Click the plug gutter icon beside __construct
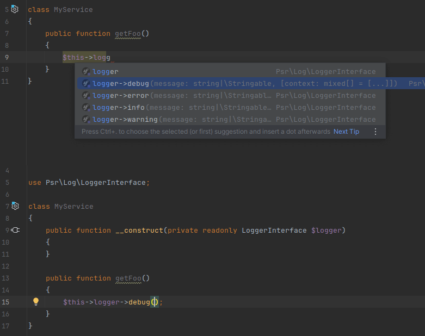 [x=15, y=230]
